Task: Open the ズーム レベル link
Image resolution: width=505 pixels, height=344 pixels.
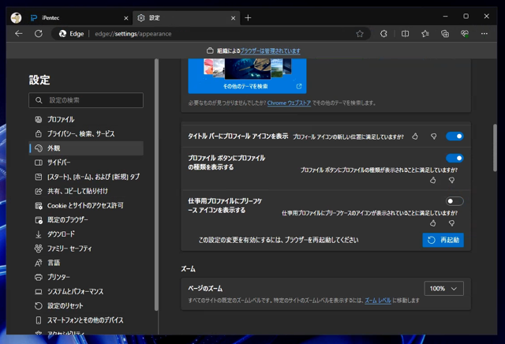Action: tap(378, 301)
